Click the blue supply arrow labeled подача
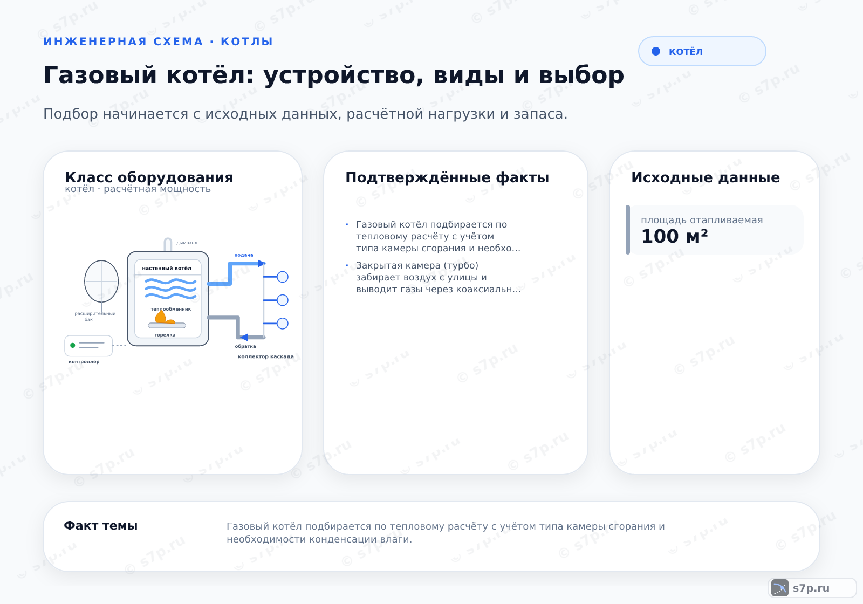 pyautogui.click(x=262, y=264)
